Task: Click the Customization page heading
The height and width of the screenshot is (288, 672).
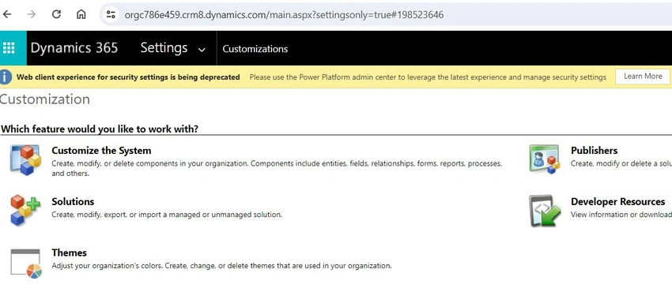Action: 44,99
